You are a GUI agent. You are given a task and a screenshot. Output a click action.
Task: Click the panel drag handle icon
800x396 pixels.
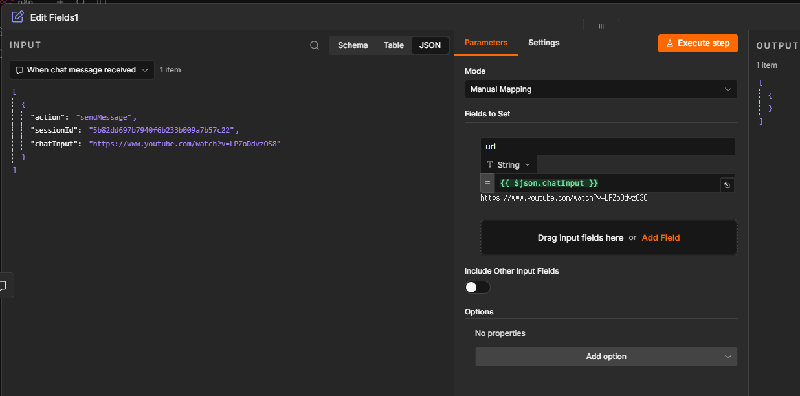[601, 27]
